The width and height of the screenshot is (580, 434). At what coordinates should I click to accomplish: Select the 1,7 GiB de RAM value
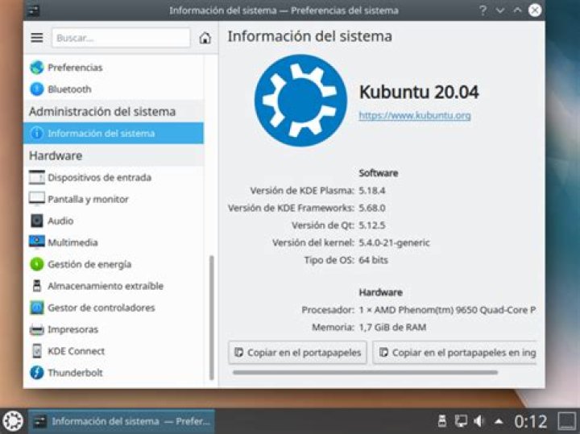tap(392, 327)
